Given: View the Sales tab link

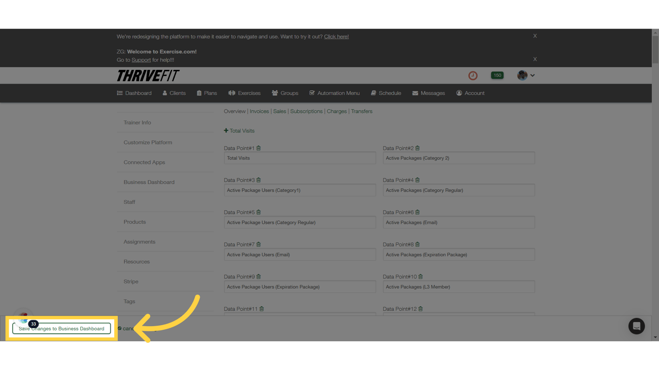Looking at the screenshot, I should [280, 111].
